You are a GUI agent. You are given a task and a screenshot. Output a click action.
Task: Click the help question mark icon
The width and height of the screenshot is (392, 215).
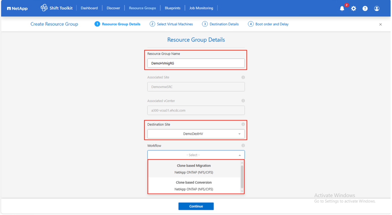click(365, 8)
